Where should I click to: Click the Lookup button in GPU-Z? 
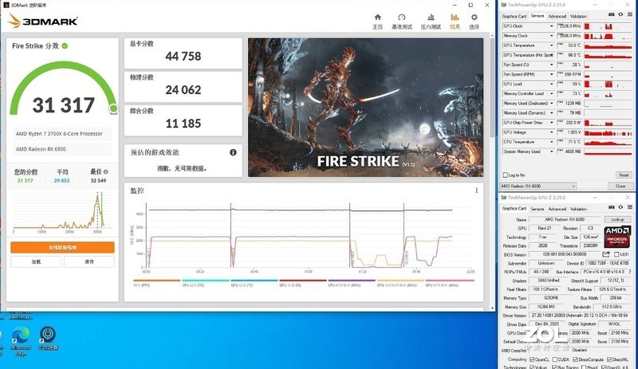tap(617, 219)
